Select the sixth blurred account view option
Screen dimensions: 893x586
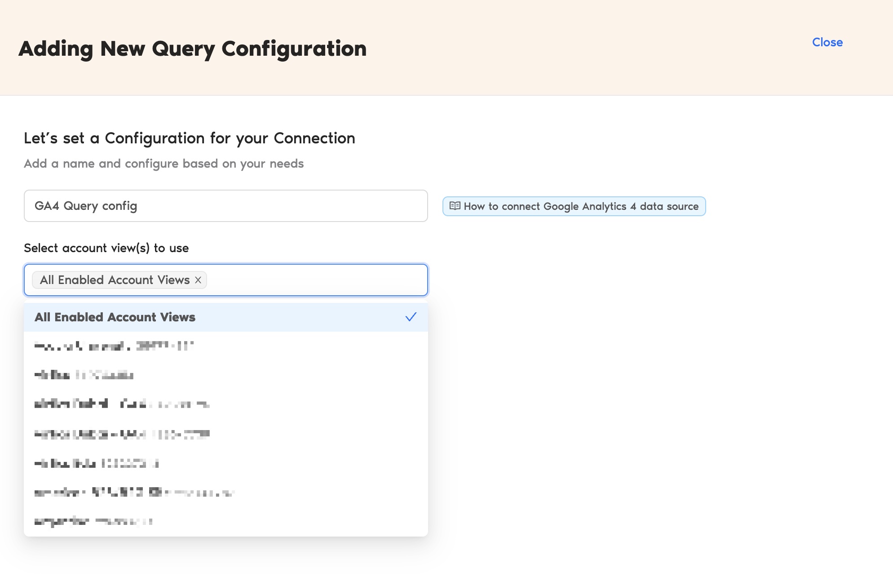coord(134,493)
